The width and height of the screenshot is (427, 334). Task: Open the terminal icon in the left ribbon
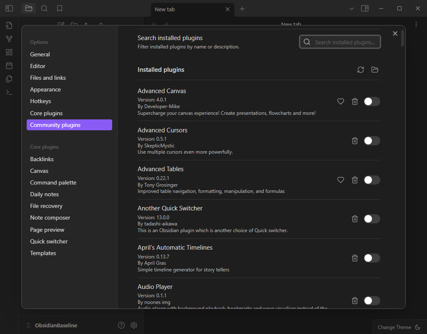(9, 92)
